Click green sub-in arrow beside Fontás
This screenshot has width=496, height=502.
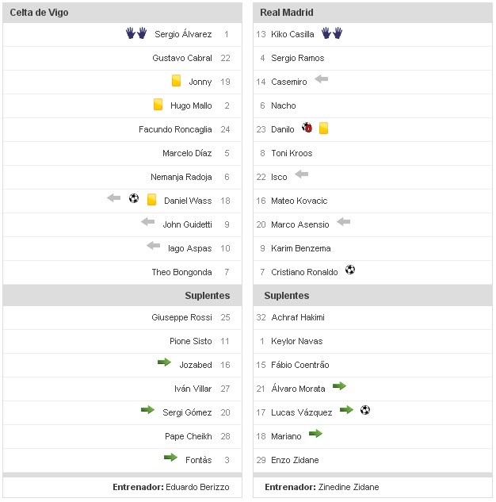click(x=170, y=458)
